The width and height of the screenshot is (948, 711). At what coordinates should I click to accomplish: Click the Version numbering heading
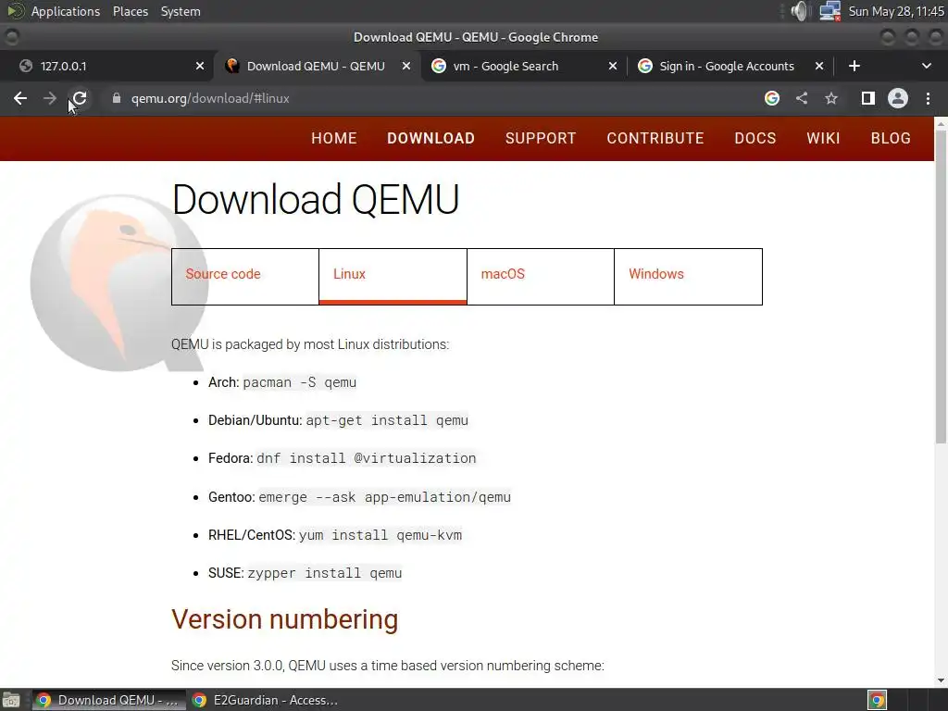(x=285, y=619)
